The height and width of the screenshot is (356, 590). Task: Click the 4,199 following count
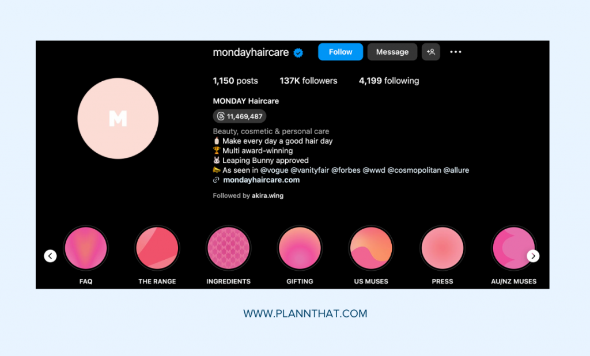tap(389, 81)
